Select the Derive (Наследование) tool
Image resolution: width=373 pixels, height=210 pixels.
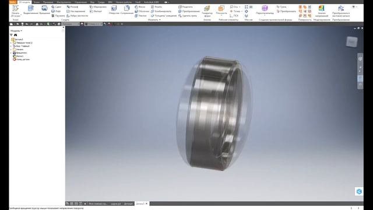(x=76, y=11)
